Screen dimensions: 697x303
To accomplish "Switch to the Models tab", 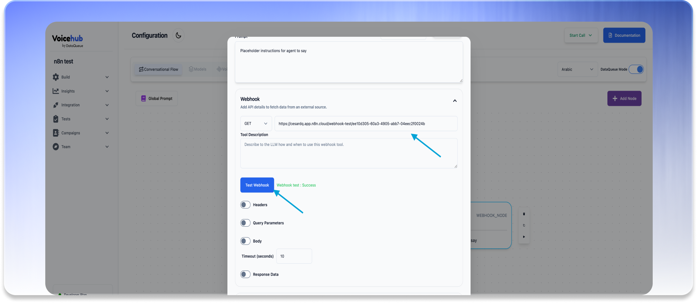I will coord(198,70).
